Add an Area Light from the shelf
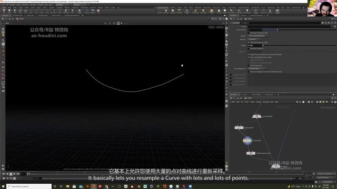Image resolution: width=337 pixels, height=189 pixels. coord(179,11)
